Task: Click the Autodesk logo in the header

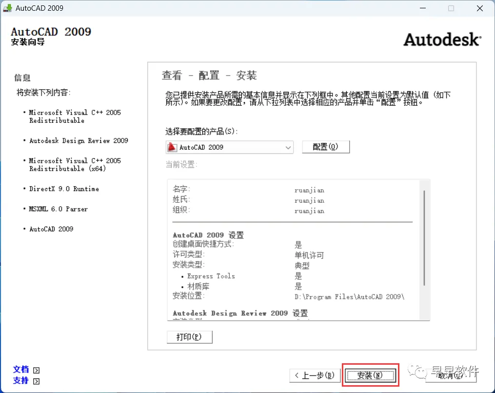Action: pos(442,40)
